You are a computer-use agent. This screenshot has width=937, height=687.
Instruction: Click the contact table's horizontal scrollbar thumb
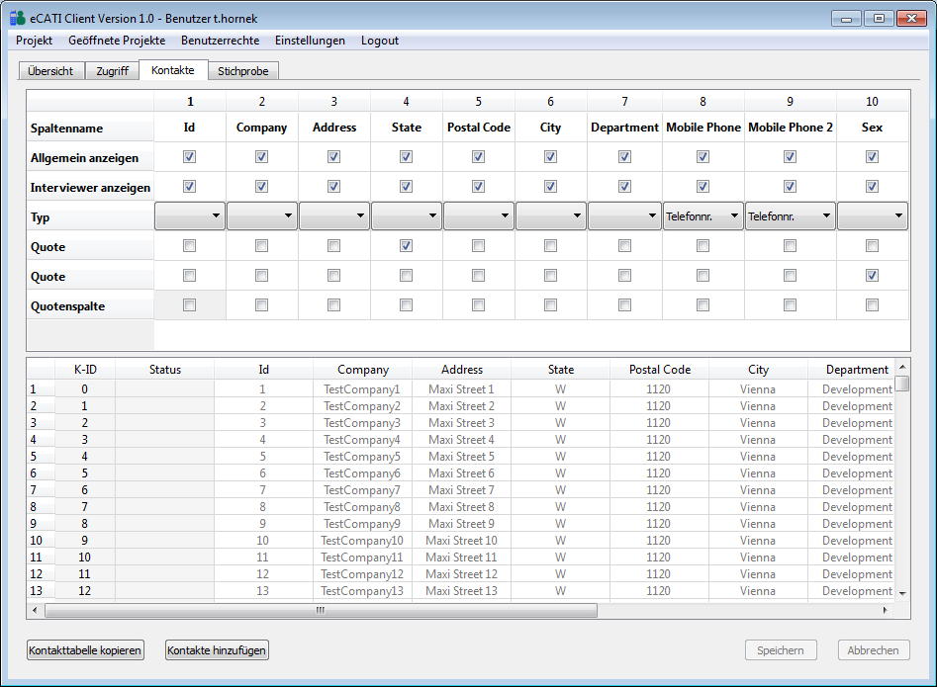(320, 611)
